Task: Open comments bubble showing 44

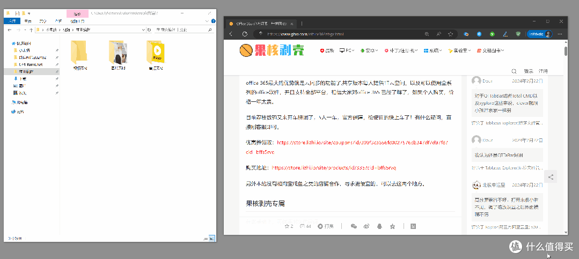Action: pyautogui.click(x=305, y=226)
